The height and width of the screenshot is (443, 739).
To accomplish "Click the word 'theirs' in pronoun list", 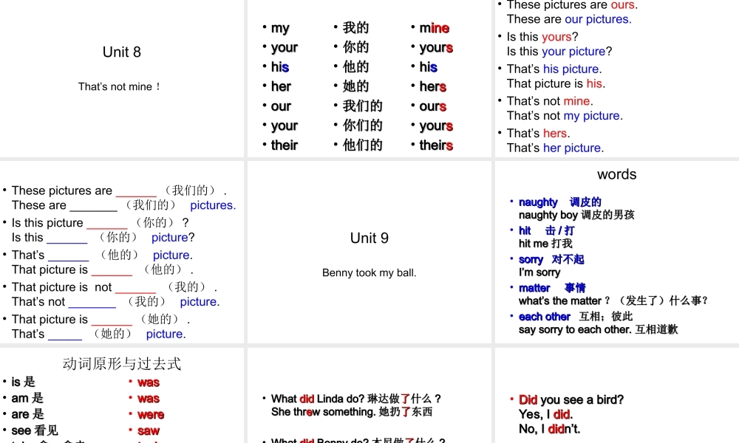I will (x=436, y=145).
